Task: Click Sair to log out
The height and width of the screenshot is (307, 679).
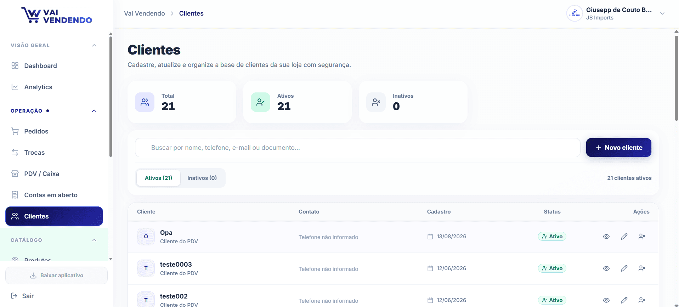Action: click(22, 296)
